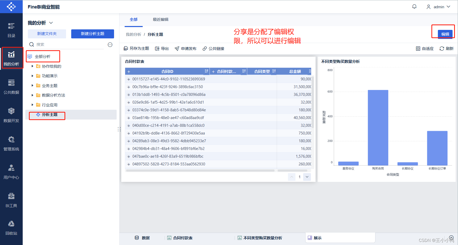458x245 pixels.
Task: Expand row 013b1dd8-1493-4c5b-8501-c0a78096d86a
Action: click(x=128, y=95)
